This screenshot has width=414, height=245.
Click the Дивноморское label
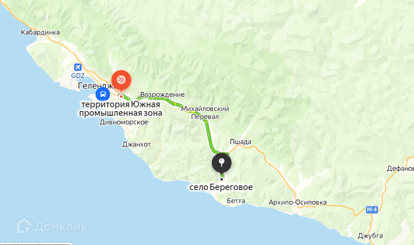point(124,122)
